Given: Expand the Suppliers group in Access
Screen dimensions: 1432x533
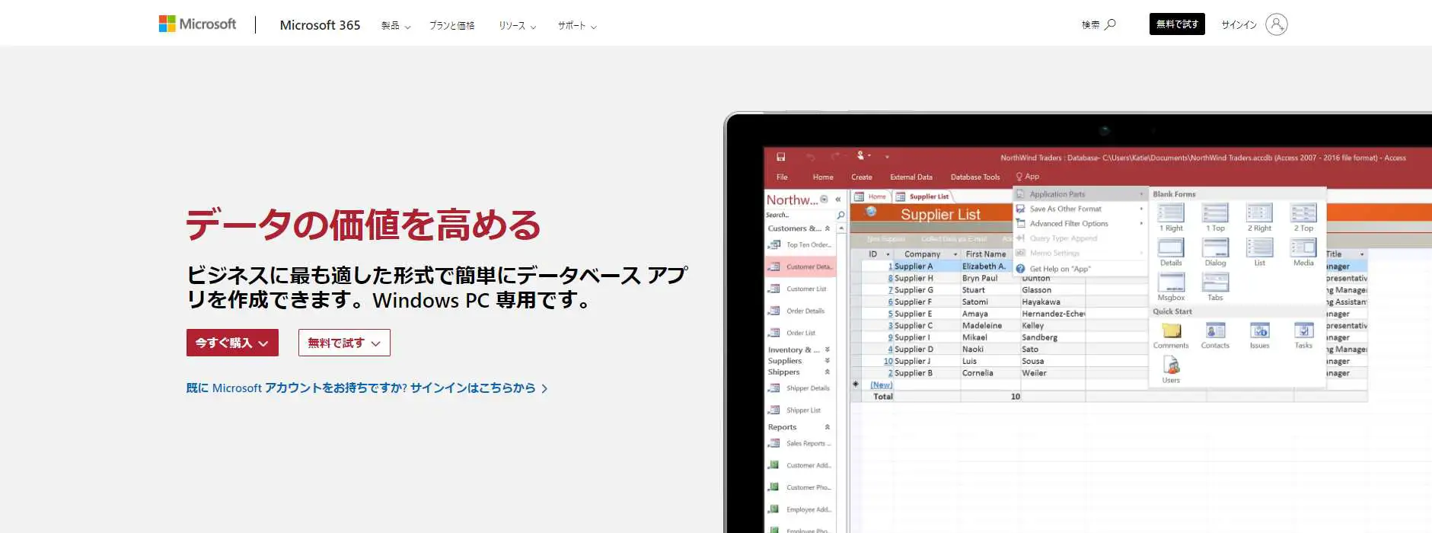Looking at the screenshot, I should point(828,361).
